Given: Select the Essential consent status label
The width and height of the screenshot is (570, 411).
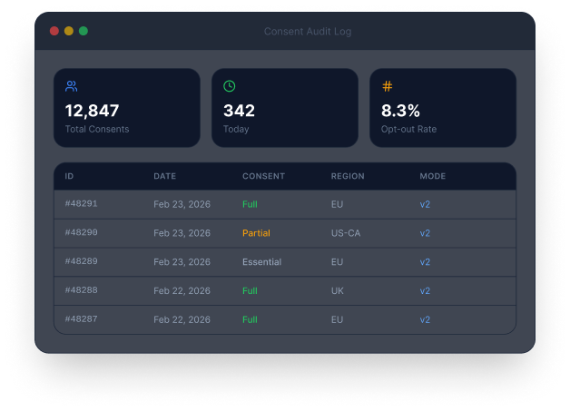Looking at the screenshot, I should pos(261,262).
